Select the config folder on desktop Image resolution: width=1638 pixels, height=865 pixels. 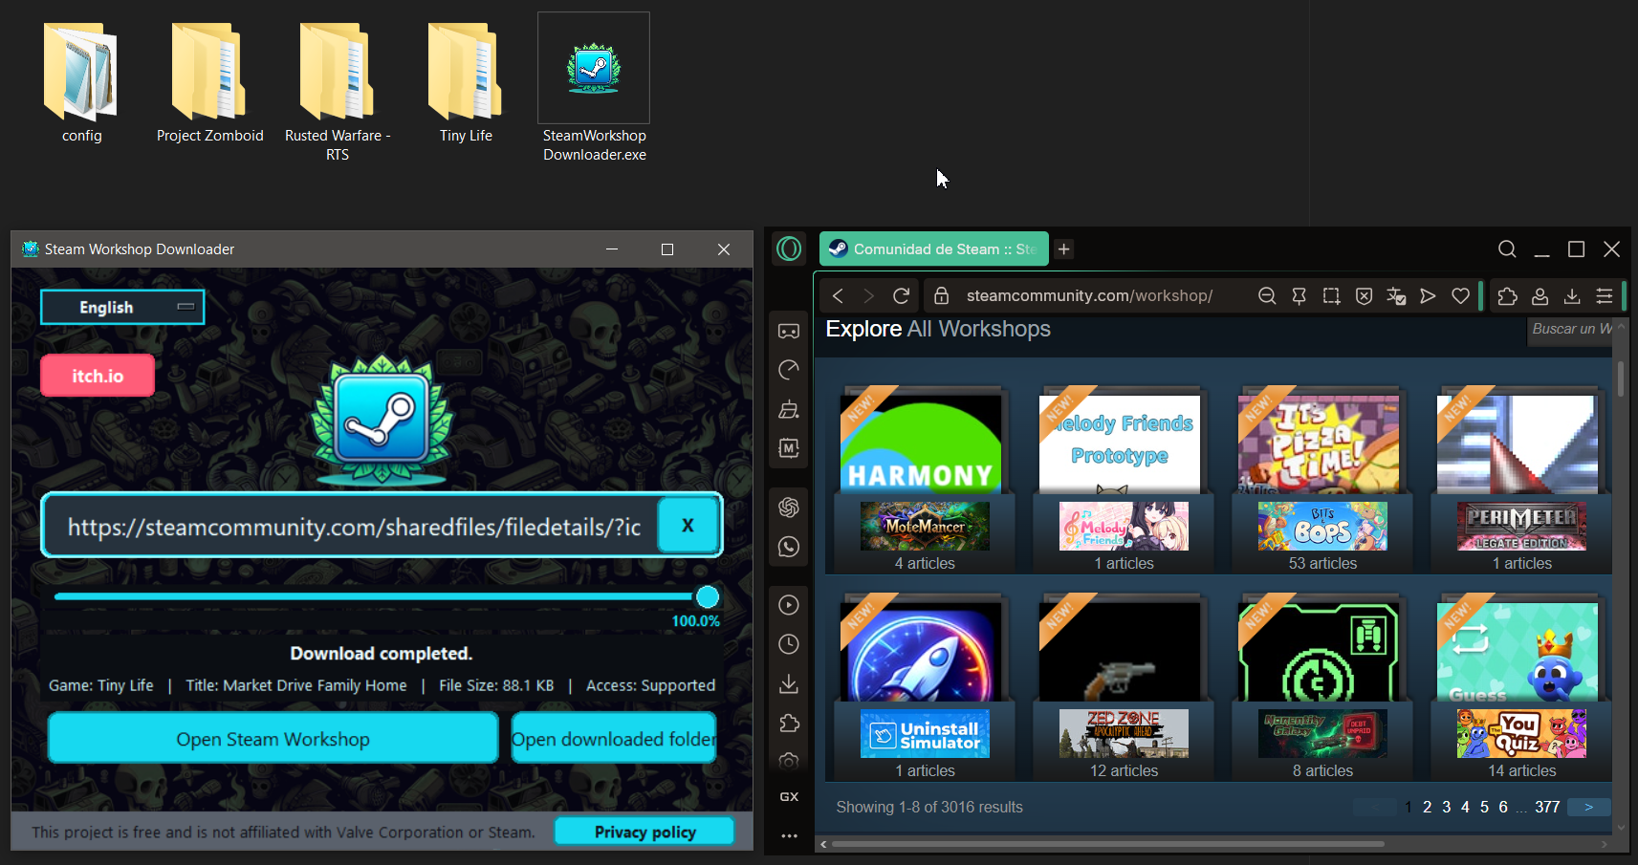click(82, 83)
